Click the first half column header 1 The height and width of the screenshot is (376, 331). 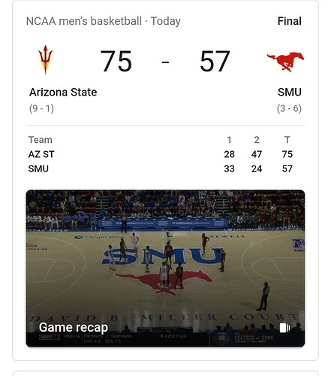pos(229,140)
